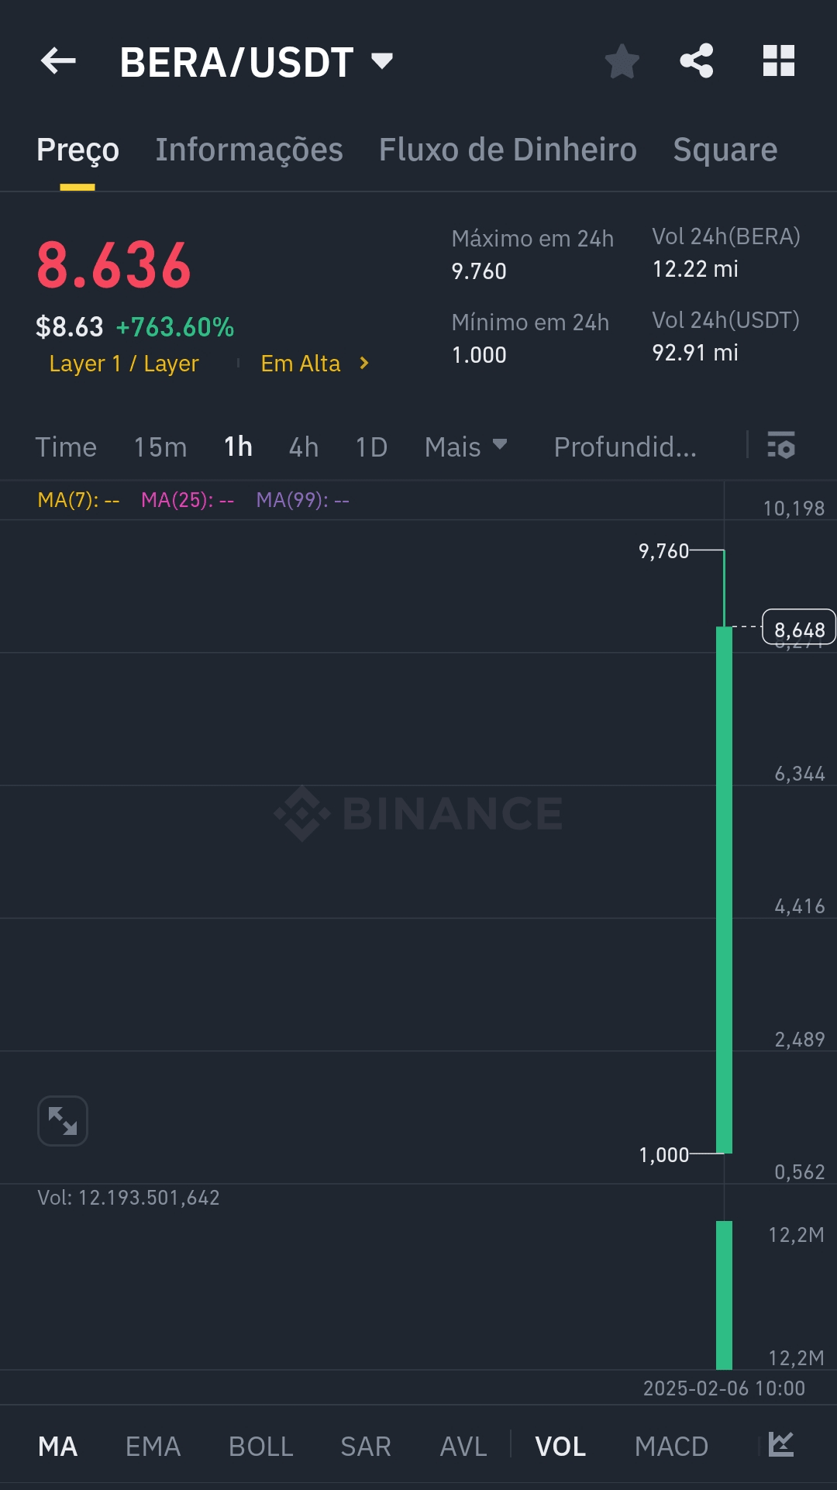Add BERA/USDT to favorites with star
This screenshot has height=1490, width=837.
pos(622,61)
